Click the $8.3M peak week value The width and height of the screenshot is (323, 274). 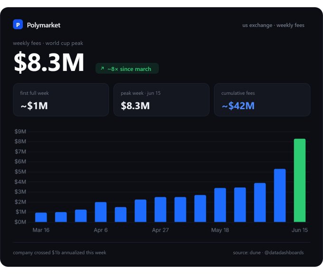tap(135, 106)
